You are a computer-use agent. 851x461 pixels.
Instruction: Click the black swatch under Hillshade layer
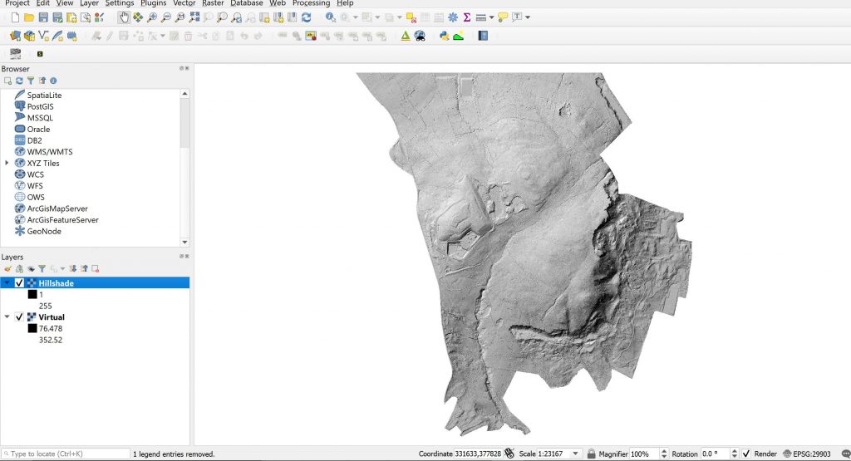point(32,295)
